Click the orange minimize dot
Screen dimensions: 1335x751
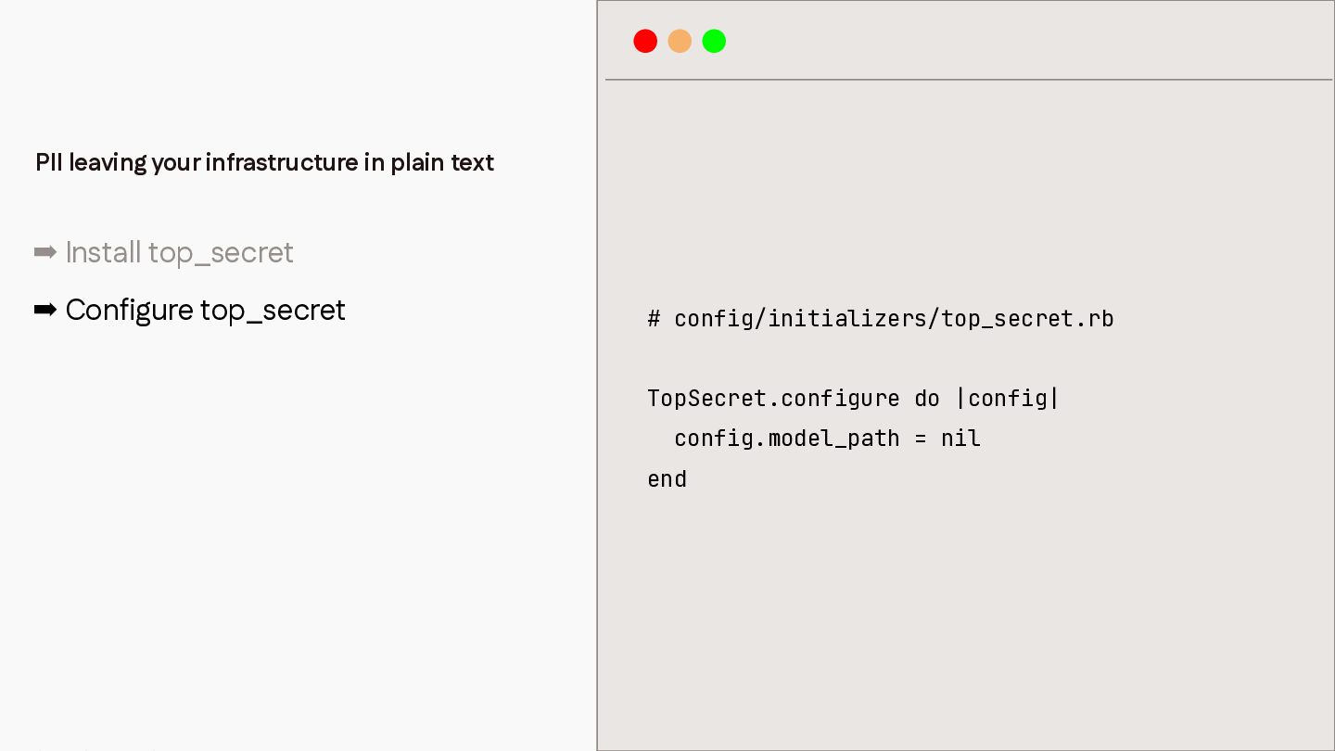coord(680,41)
